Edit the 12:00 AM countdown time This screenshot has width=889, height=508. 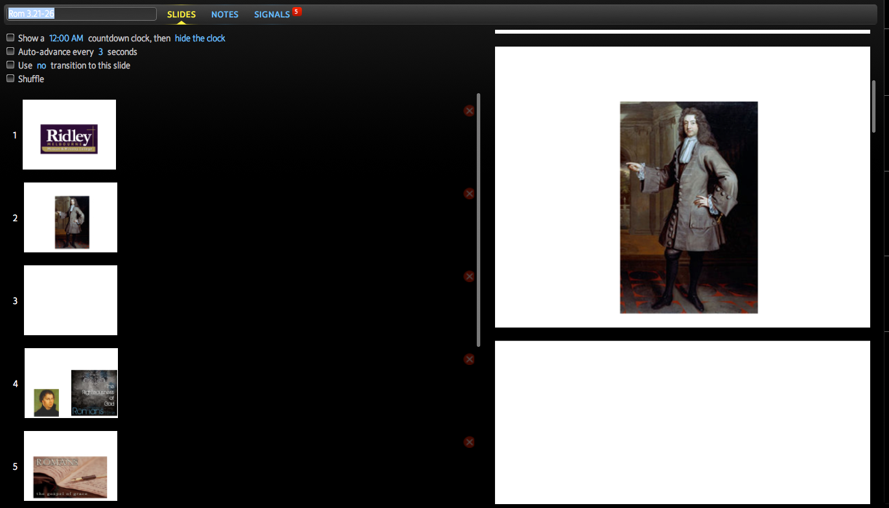pyautogui.click(x=66, y=38)
